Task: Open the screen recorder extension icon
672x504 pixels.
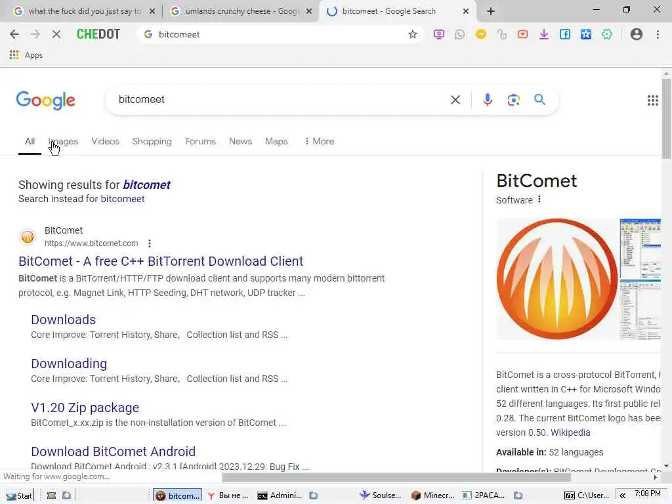Action: (x=439, y=34)
